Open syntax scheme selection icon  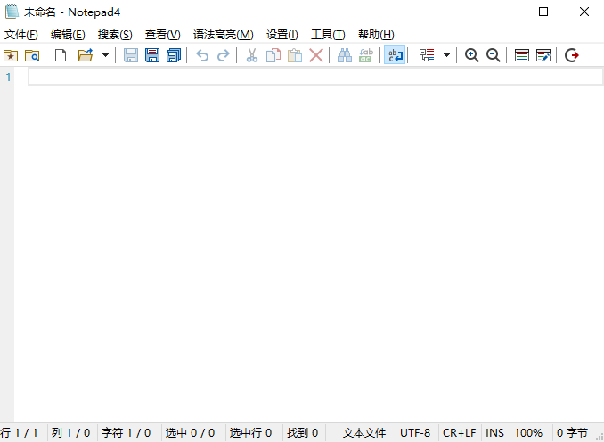(x=427, y=55)
